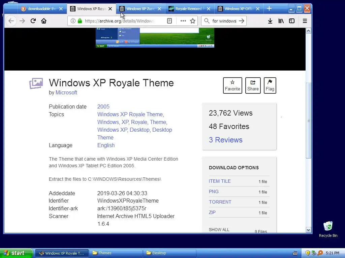
Task: Click scrollbar down arrow
Action: (309, 230)
